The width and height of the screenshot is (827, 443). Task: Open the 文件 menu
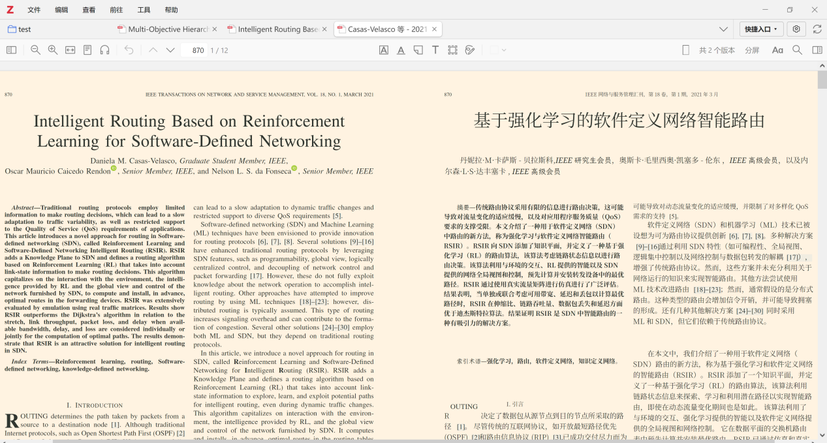click(x=34, y=10)
